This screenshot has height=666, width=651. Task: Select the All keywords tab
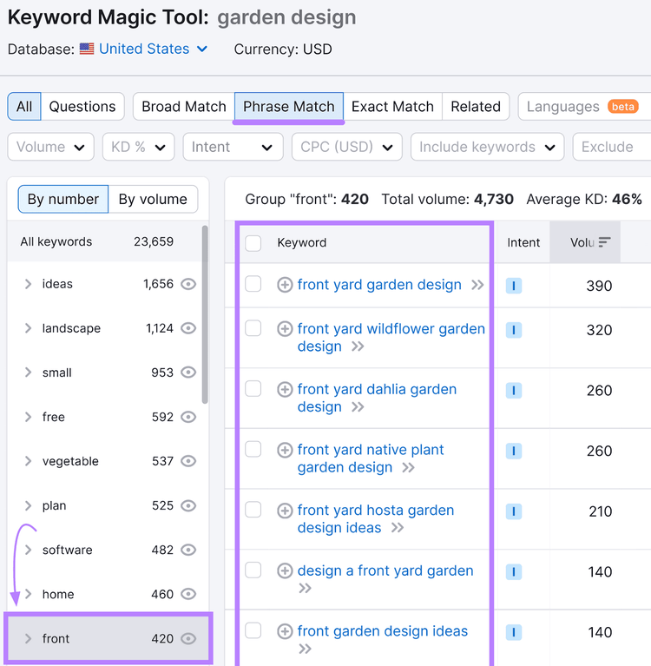tap(24, 106)
